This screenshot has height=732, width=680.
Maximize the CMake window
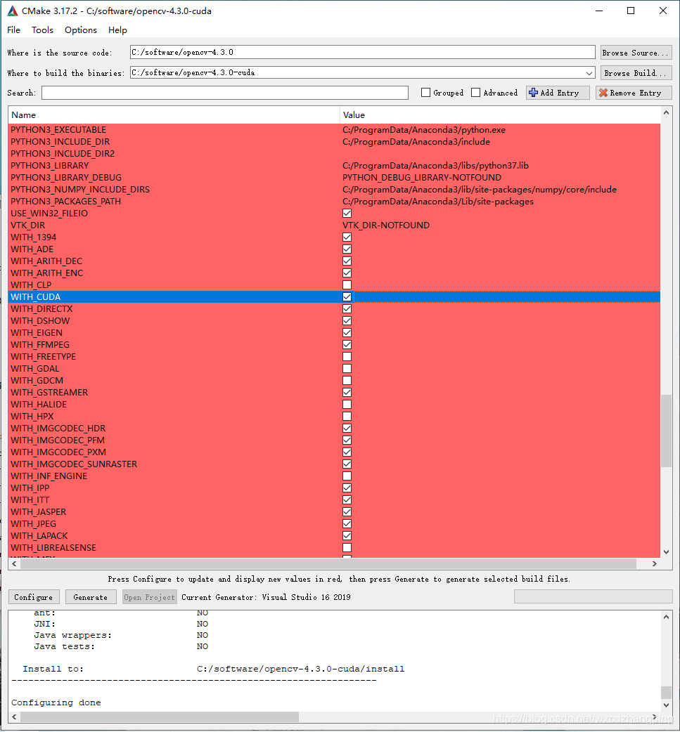631,11
